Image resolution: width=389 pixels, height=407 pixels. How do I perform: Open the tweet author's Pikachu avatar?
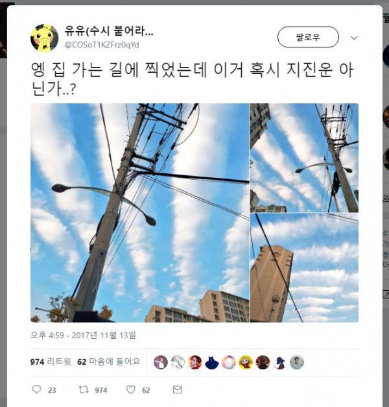click(44, 38)
